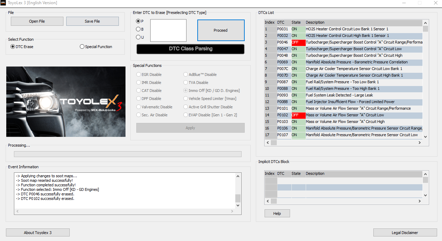Open About Toyolex 3
The height and width of the screenshot is (241, 442).
[38, 233]
